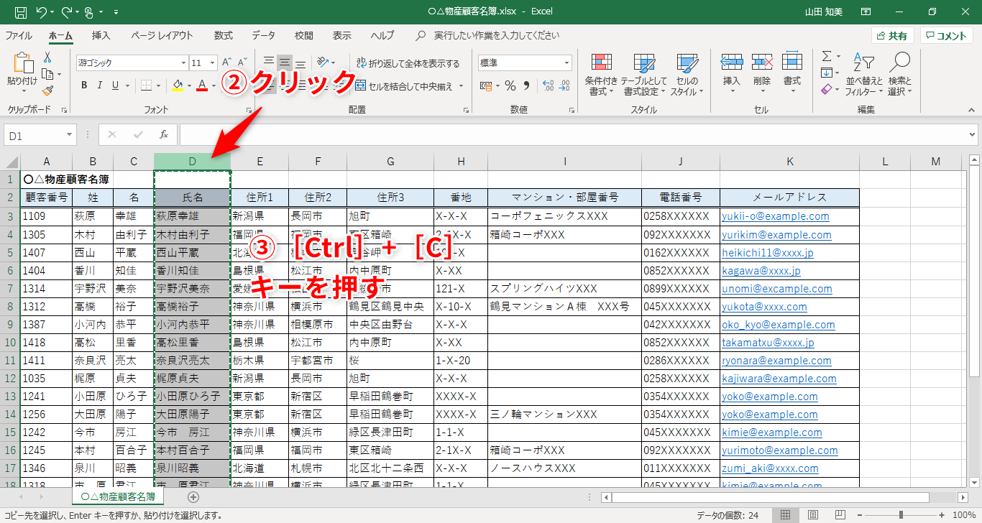Screen dimensions: 982x523
Task: Zoom in with the plus icon in the status bar
Action: coord(942,515)
